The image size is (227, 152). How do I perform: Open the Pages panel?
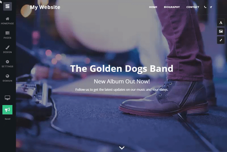[7, 35]
